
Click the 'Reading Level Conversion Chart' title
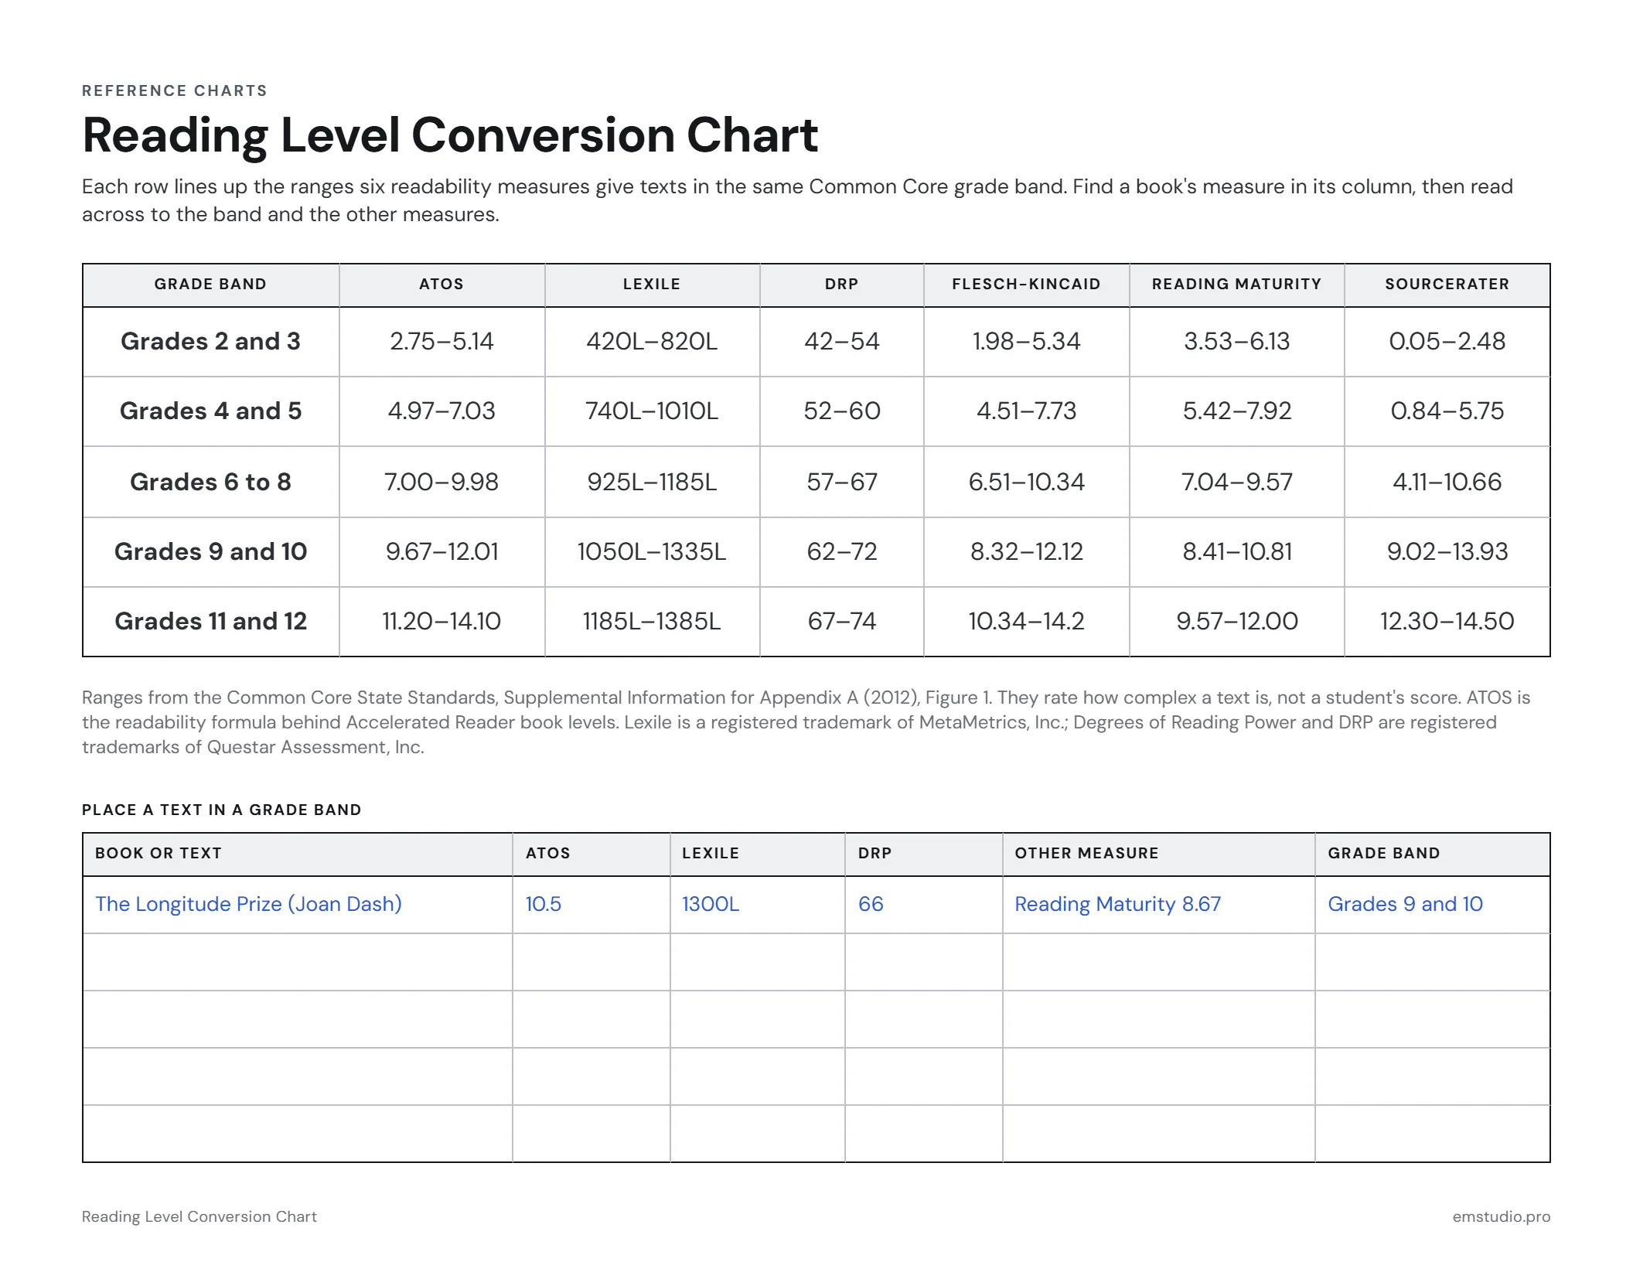449,135
